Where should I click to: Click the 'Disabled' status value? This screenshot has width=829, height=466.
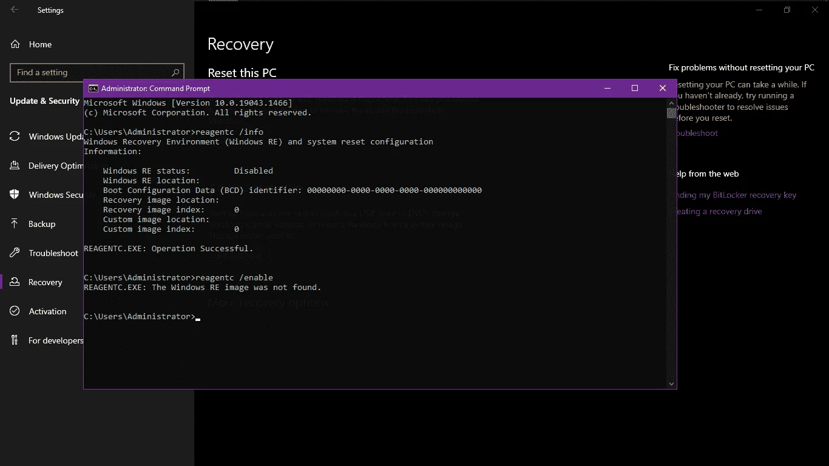(254, 171)
